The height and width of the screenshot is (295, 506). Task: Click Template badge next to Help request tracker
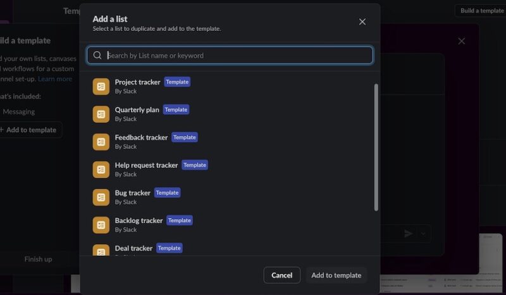point(195,165)
